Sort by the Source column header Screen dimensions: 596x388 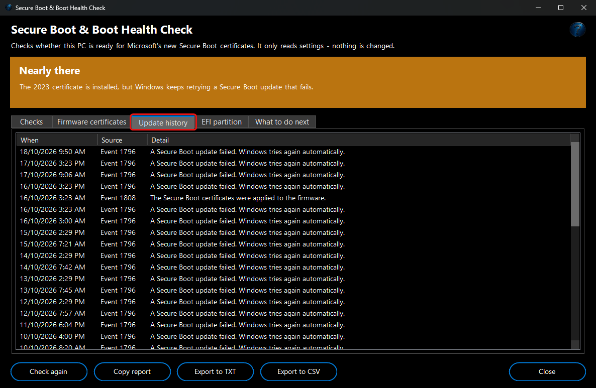point(123,140)
